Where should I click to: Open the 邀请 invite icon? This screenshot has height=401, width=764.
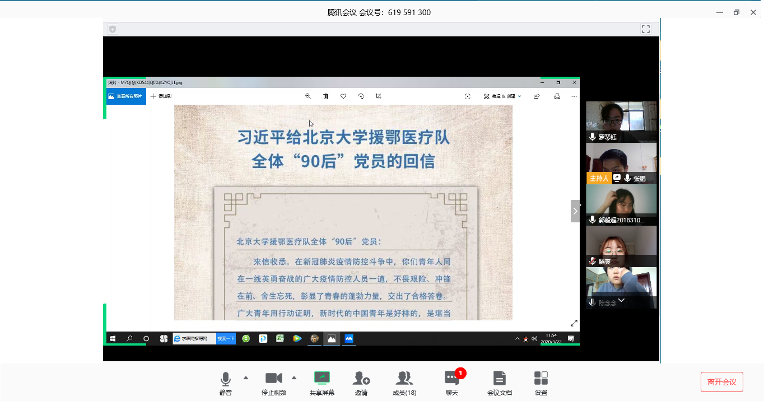(x=361, y=383)
